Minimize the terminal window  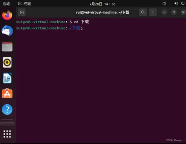click(x=164, y=12)
